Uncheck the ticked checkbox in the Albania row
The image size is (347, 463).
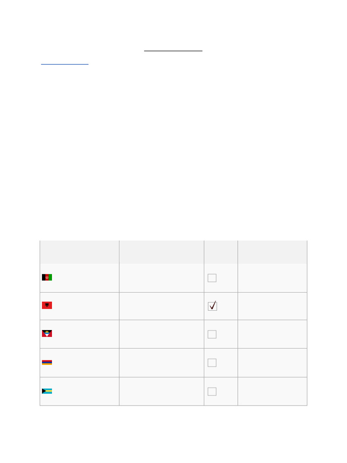[x=212, y=306]
